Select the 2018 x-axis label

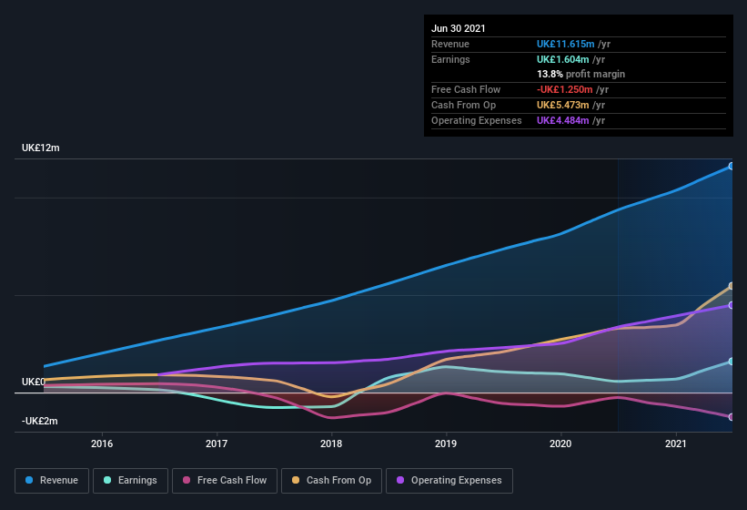click(331, 444)
